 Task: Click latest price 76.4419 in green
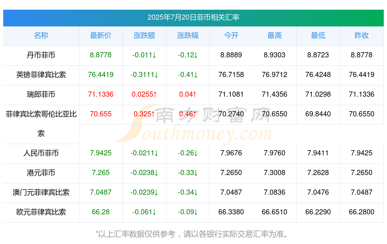pyautogui.click(x=101, y=75)
